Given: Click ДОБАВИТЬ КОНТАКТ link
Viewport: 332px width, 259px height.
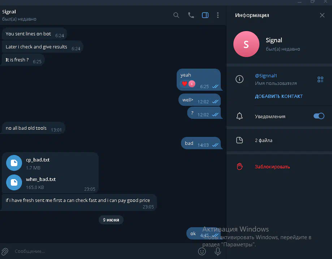Looking at the screenshot, I should click(x=279, y=96).
